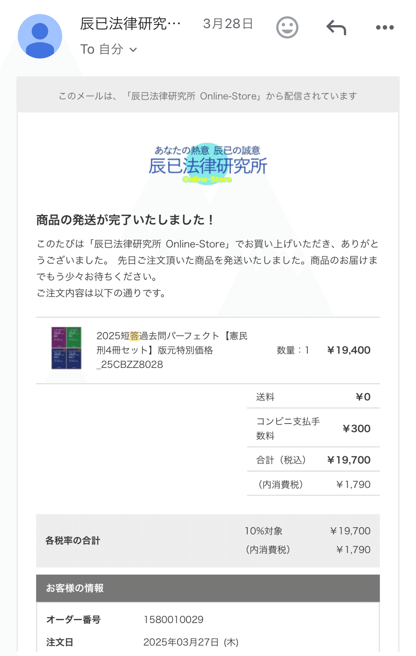Expand recipient details chevron next to 自分
Image resolution: width=416 pixels, height=656 pixels.
[133, 50]
